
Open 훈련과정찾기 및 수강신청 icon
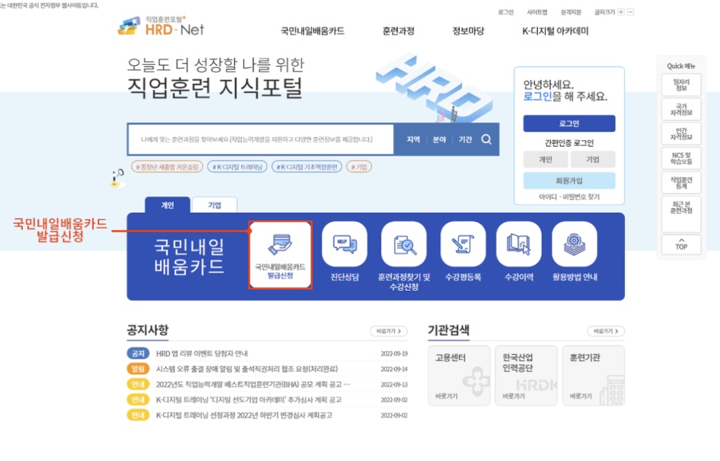tap(404, 244)
